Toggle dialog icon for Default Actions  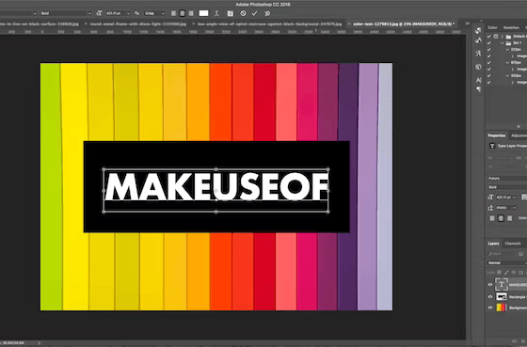click(x=496, y=37)
